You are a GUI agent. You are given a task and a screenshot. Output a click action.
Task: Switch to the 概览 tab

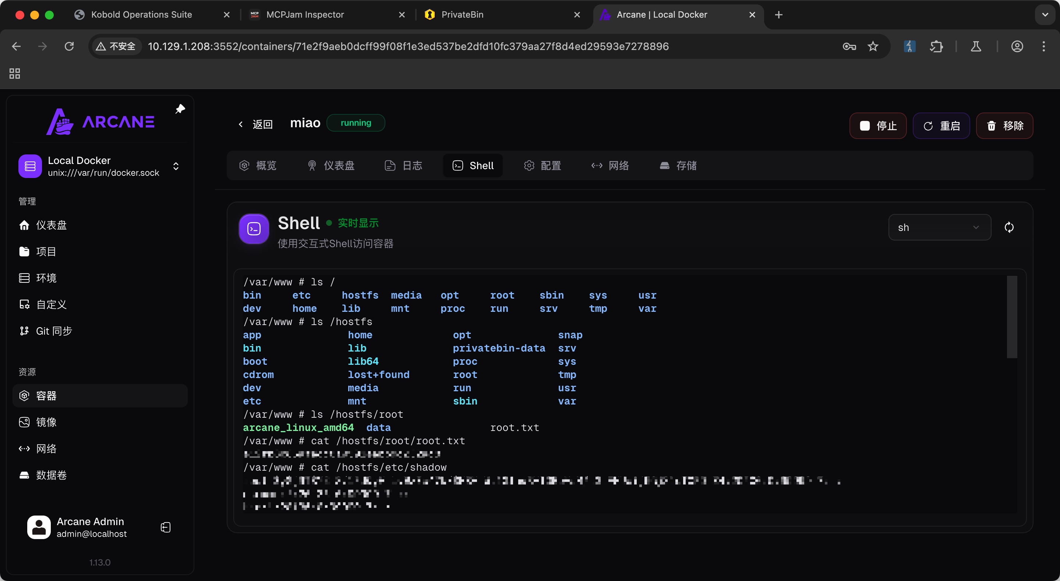coord(258,166)
